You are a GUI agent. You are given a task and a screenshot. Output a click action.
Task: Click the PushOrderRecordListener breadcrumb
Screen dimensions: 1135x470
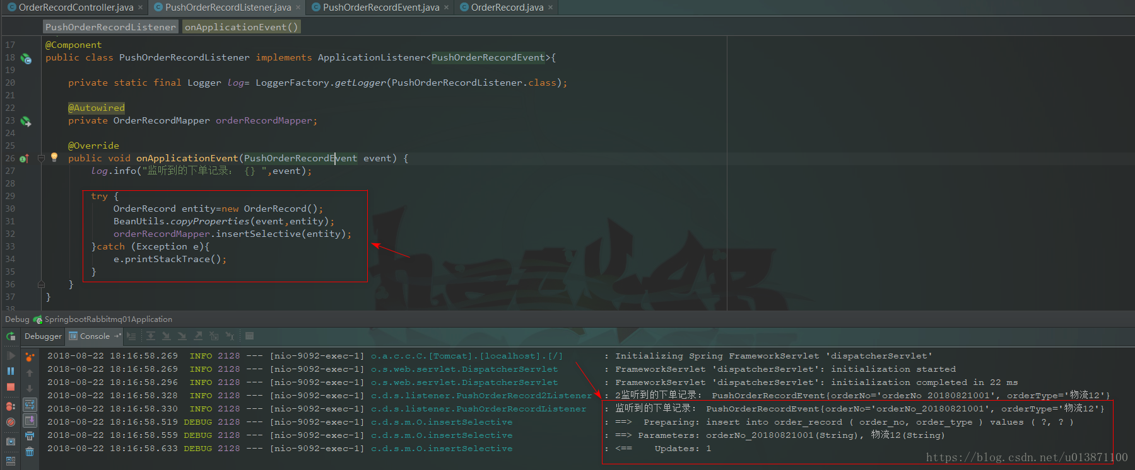[110, 27]
